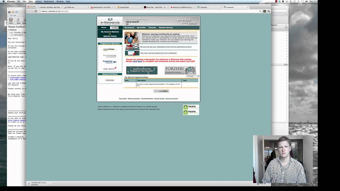
Task: Click the Forzieri logo under Reward Partners
Action: (x=110, y=80)
